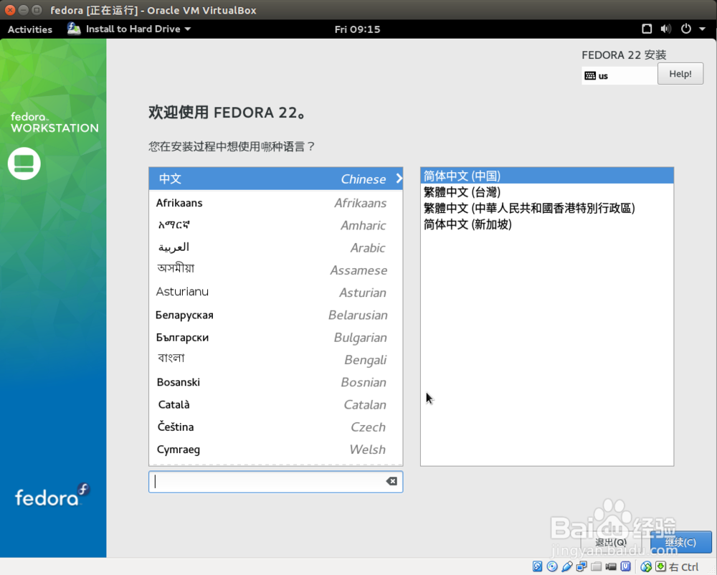Select 繁體中文 (台灣) locale

(547, 192)
